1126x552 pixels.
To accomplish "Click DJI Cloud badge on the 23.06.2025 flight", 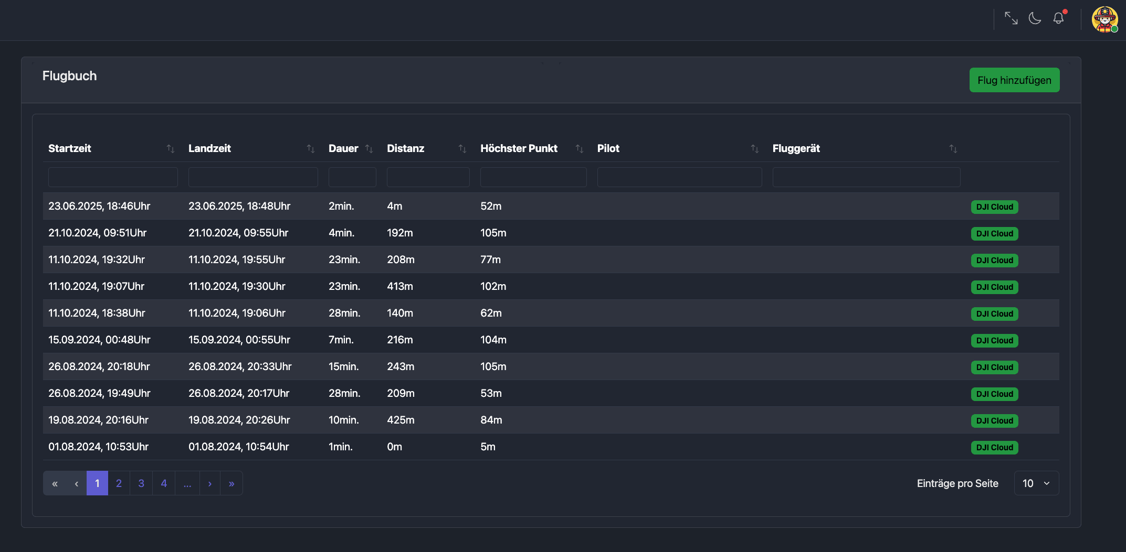I will (x=994, y=207).
